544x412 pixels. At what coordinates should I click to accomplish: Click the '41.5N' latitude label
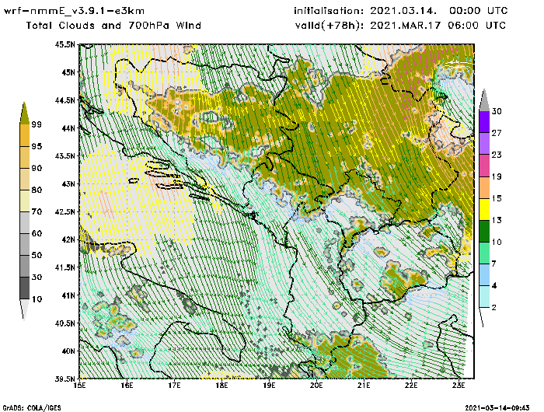[65, 267]
